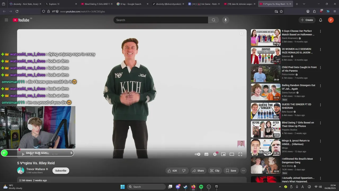Viewport: 339px width, 191px height.
Task: Open the account avatar menu labeled P
Action: coord(331,20)
